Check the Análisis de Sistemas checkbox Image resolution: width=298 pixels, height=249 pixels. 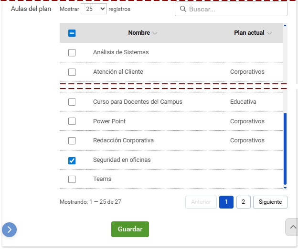[72, 52]
